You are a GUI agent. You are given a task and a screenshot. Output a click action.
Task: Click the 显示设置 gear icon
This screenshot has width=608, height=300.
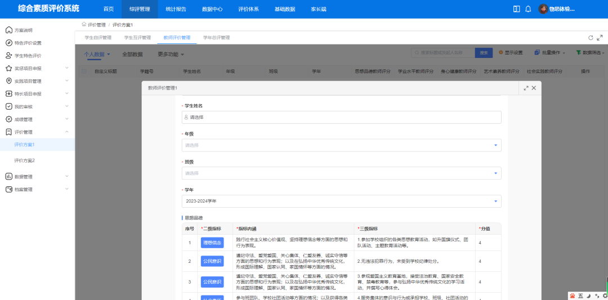pyautogui.click(x=500, y=52)
